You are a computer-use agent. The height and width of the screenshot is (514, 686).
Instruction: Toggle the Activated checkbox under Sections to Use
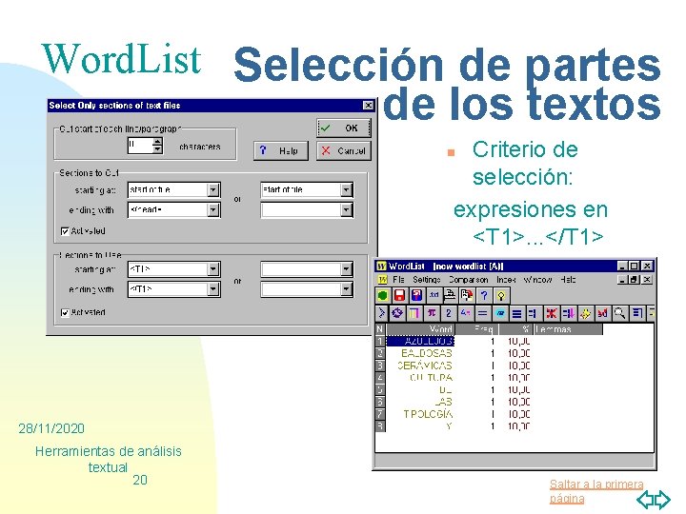pyautogui.click(x=65, y=312)
